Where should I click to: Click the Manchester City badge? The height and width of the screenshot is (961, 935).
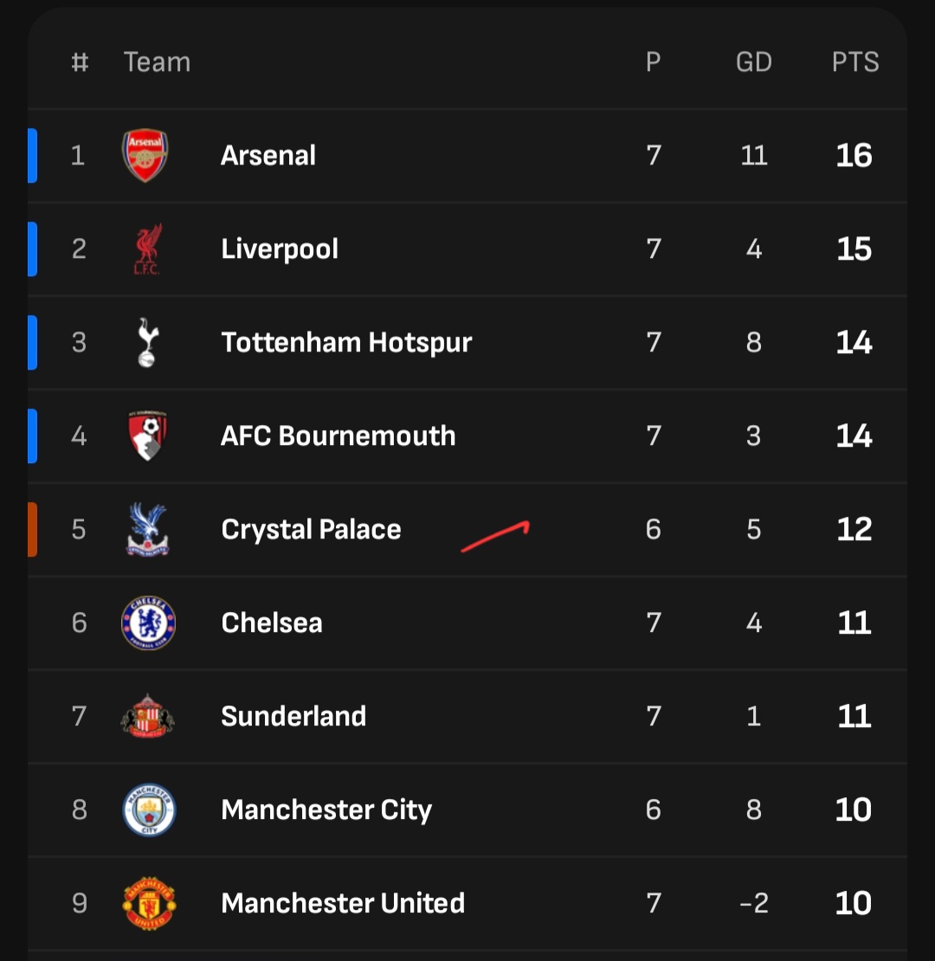click(x=148, y=809)
